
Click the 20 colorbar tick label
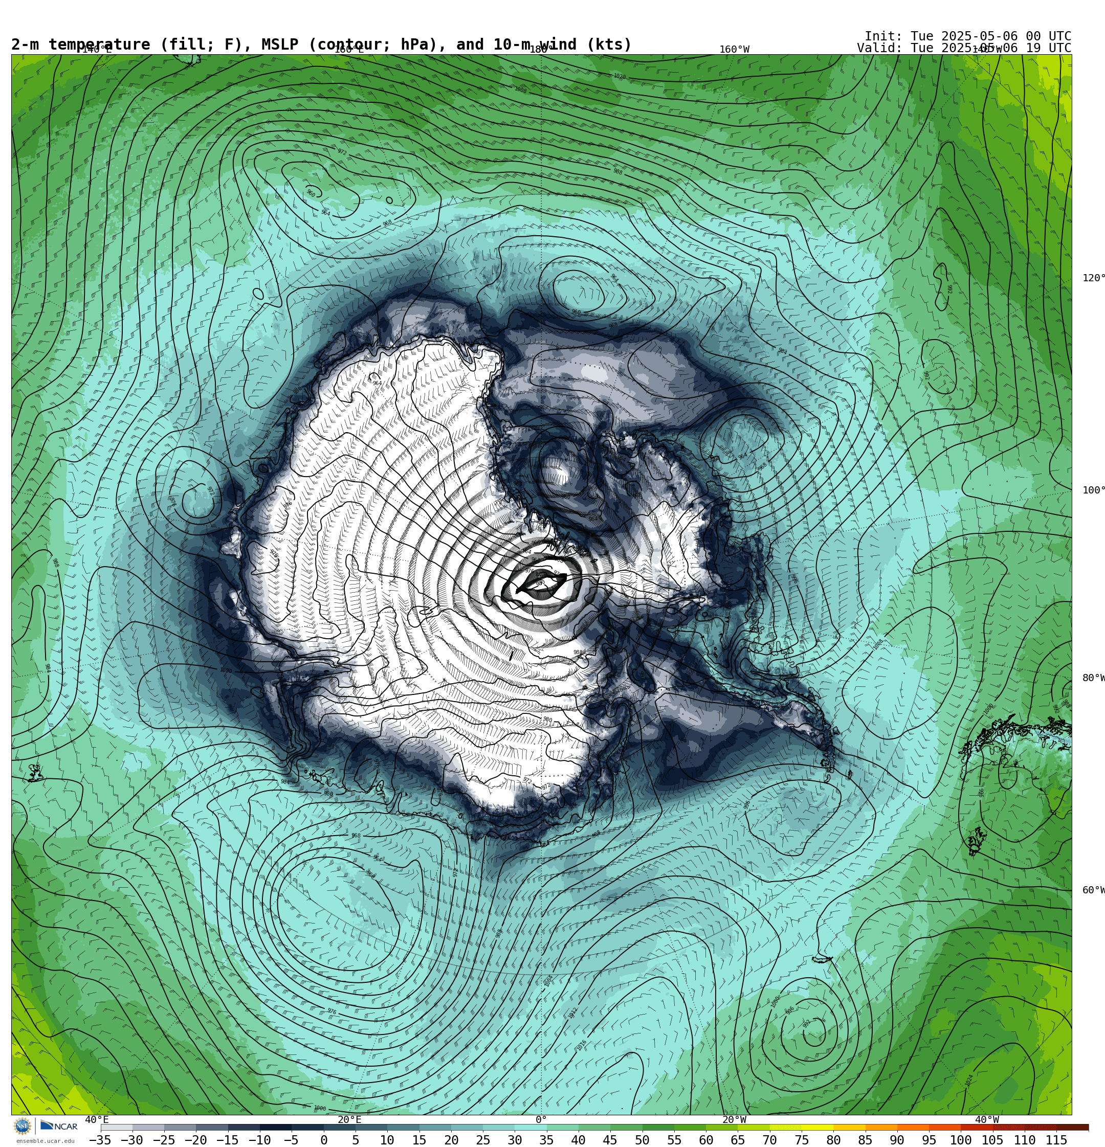451,1140
